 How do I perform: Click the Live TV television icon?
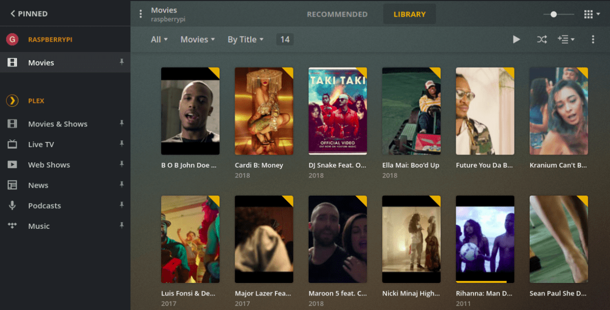(x=13, y=144)
